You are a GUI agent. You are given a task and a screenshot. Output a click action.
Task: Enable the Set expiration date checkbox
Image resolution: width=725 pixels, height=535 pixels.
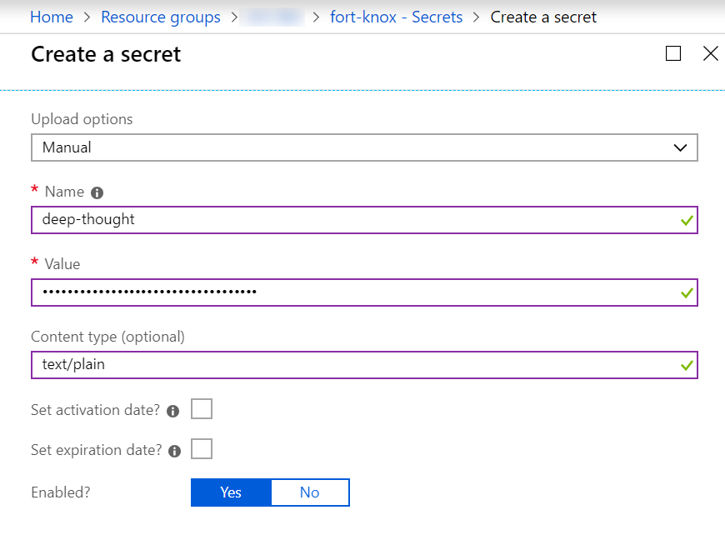point(202,449)
